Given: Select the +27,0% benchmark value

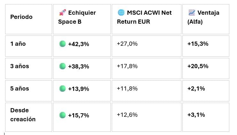Looking at the screenshot, I should [x=127, y=44].
